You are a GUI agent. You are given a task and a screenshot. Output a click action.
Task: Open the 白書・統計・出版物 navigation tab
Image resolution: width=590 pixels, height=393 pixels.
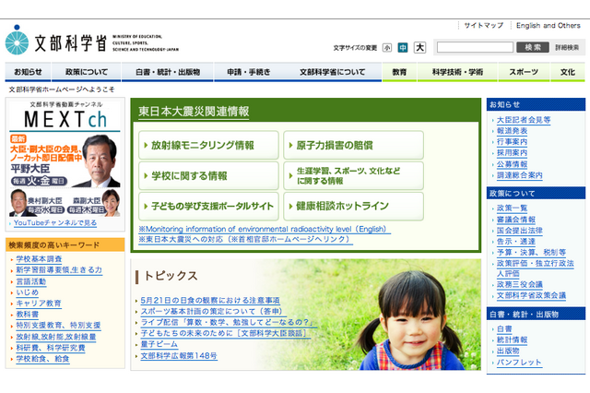pos(168,72)
